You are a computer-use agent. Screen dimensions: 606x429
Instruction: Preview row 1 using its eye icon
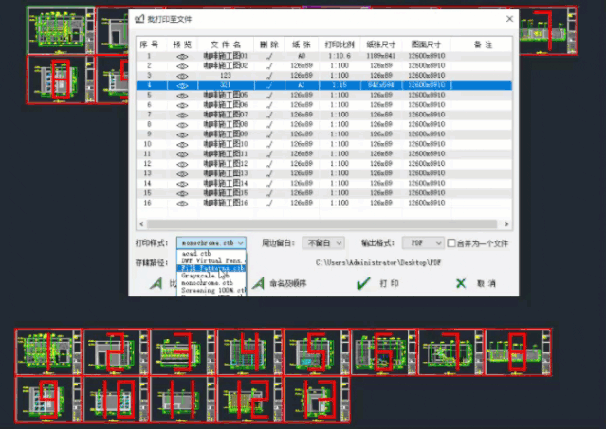click(x=183, y=57)
